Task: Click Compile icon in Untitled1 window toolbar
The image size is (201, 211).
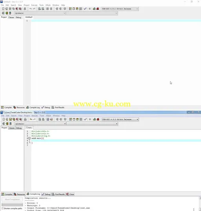Action: coord(70,9)
